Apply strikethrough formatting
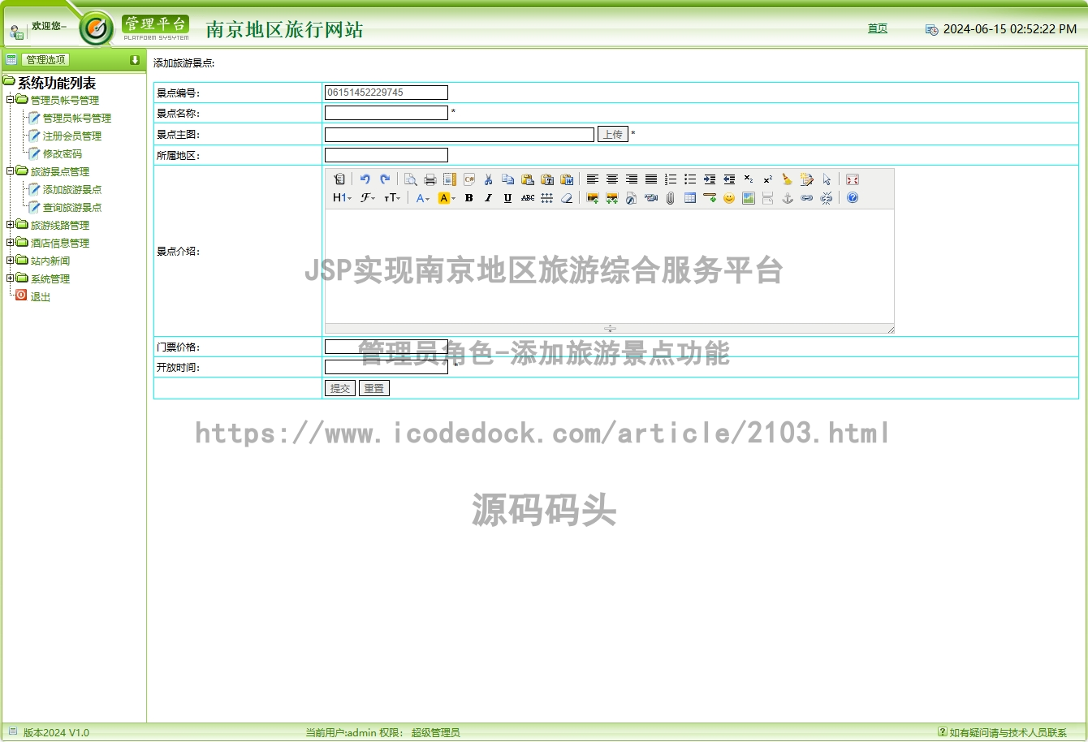The height and width of the screenshot is (742, 1088). 528,198
